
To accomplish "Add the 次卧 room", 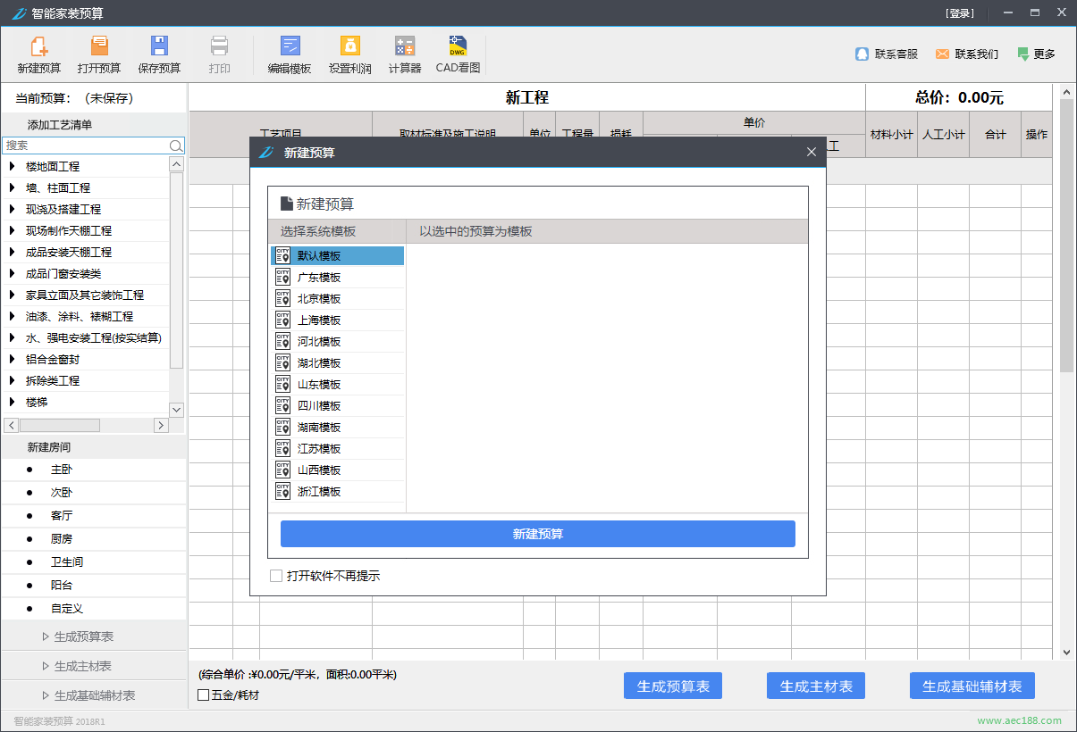I will [94, 492].
